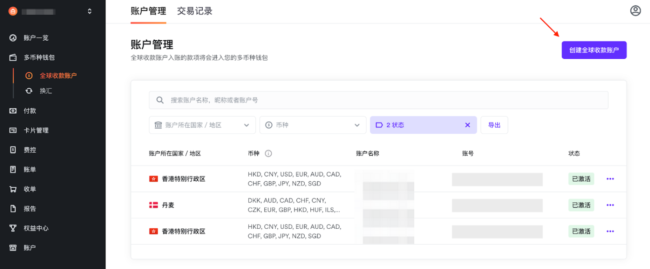Switch to the 交易记录 tab
The height and width of the screenshot is (269, 650).
tap(195, 11)
